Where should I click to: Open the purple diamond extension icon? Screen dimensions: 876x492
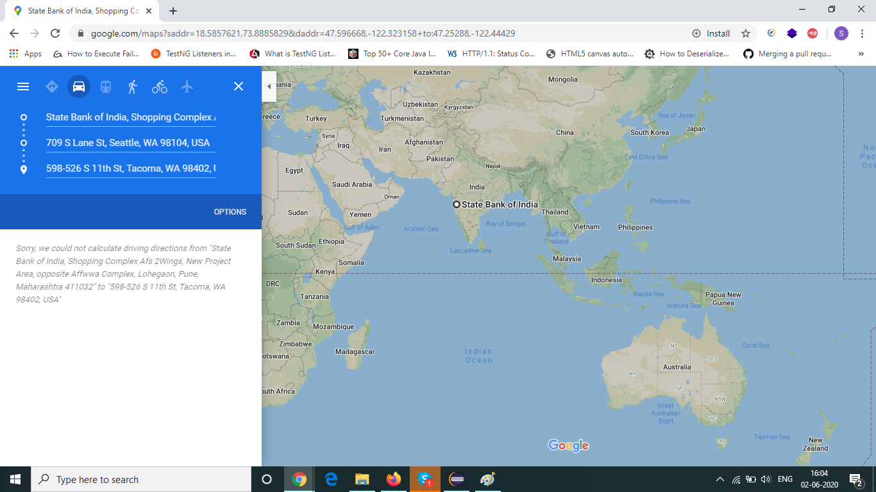(x=792, y=33)
